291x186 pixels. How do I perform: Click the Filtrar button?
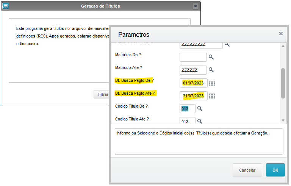[102, 94]
